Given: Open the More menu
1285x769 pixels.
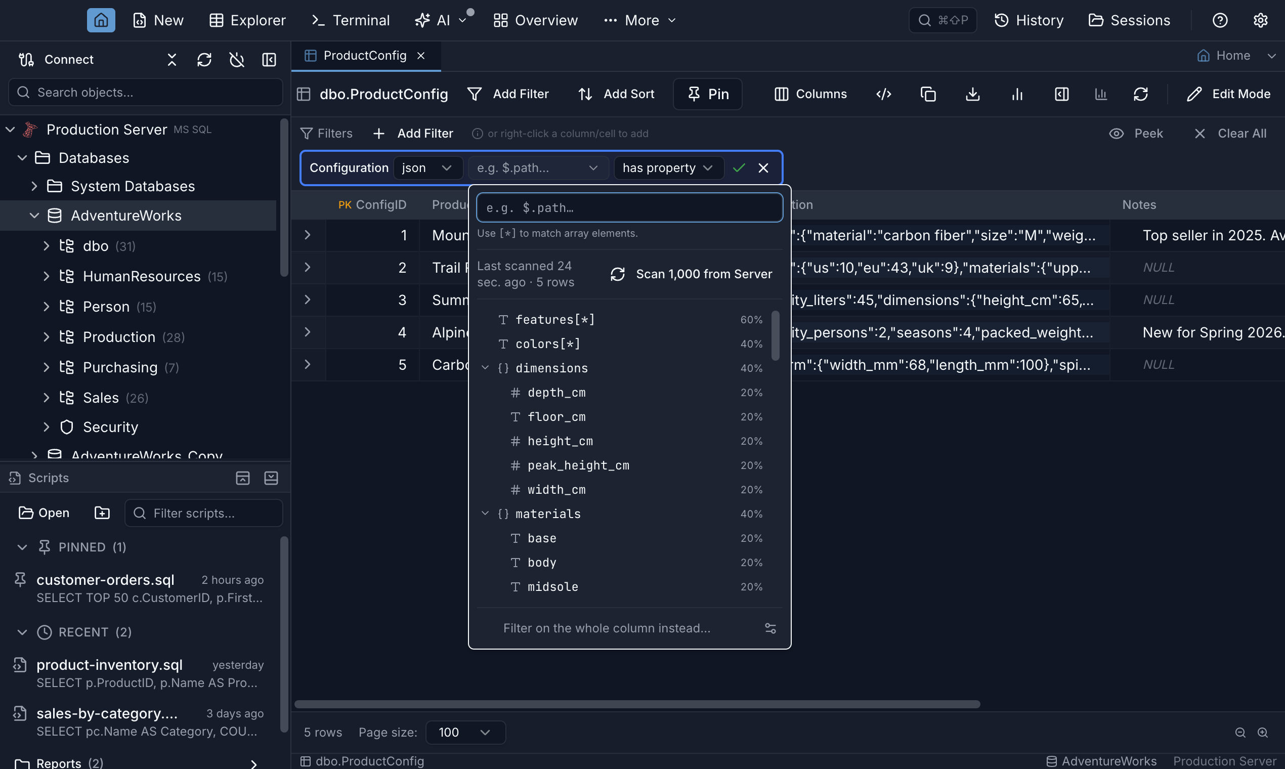Looking at the screenshot, I should (640, 20).
